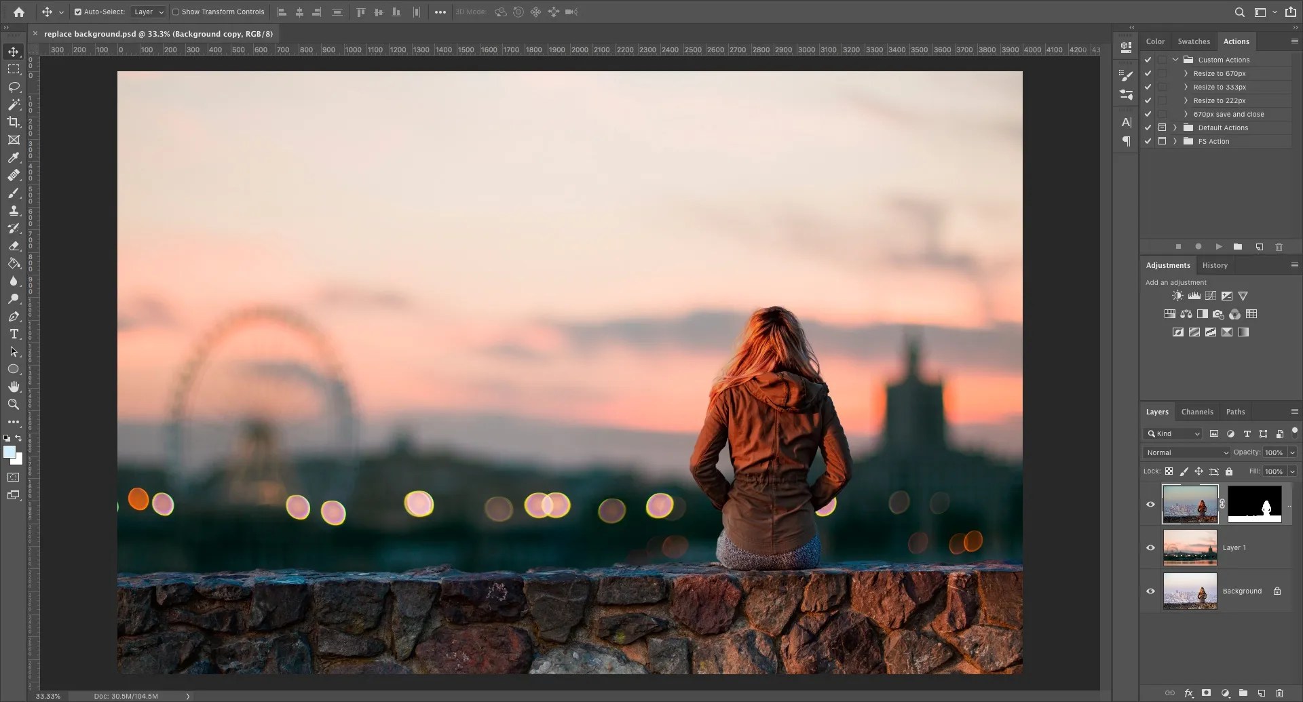
Task: Enable Show Transform Controls checkbox
Action: point(176,12)
